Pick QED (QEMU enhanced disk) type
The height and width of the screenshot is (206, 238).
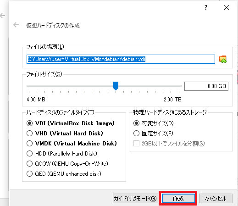[64, 174]
